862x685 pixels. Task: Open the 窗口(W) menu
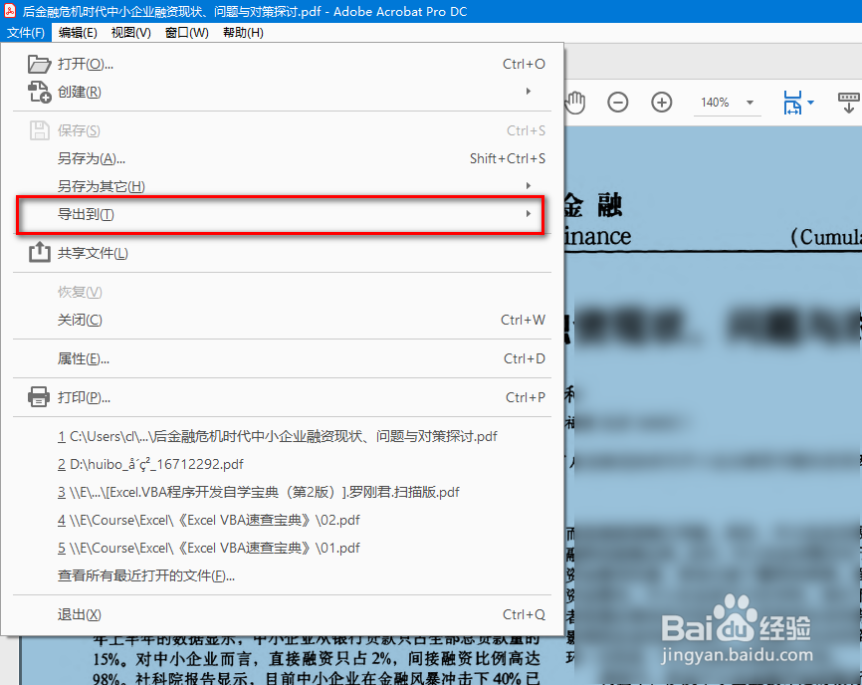pos(187,33)
